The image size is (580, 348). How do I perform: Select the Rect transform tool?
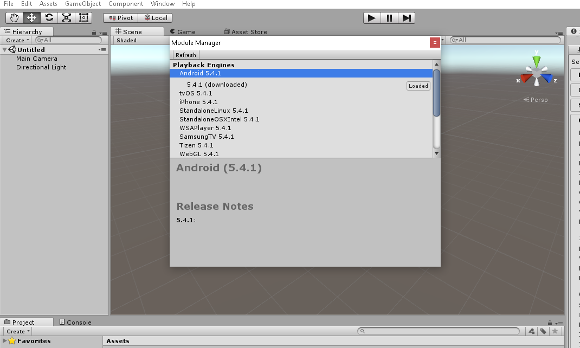[x=83, y=18]
